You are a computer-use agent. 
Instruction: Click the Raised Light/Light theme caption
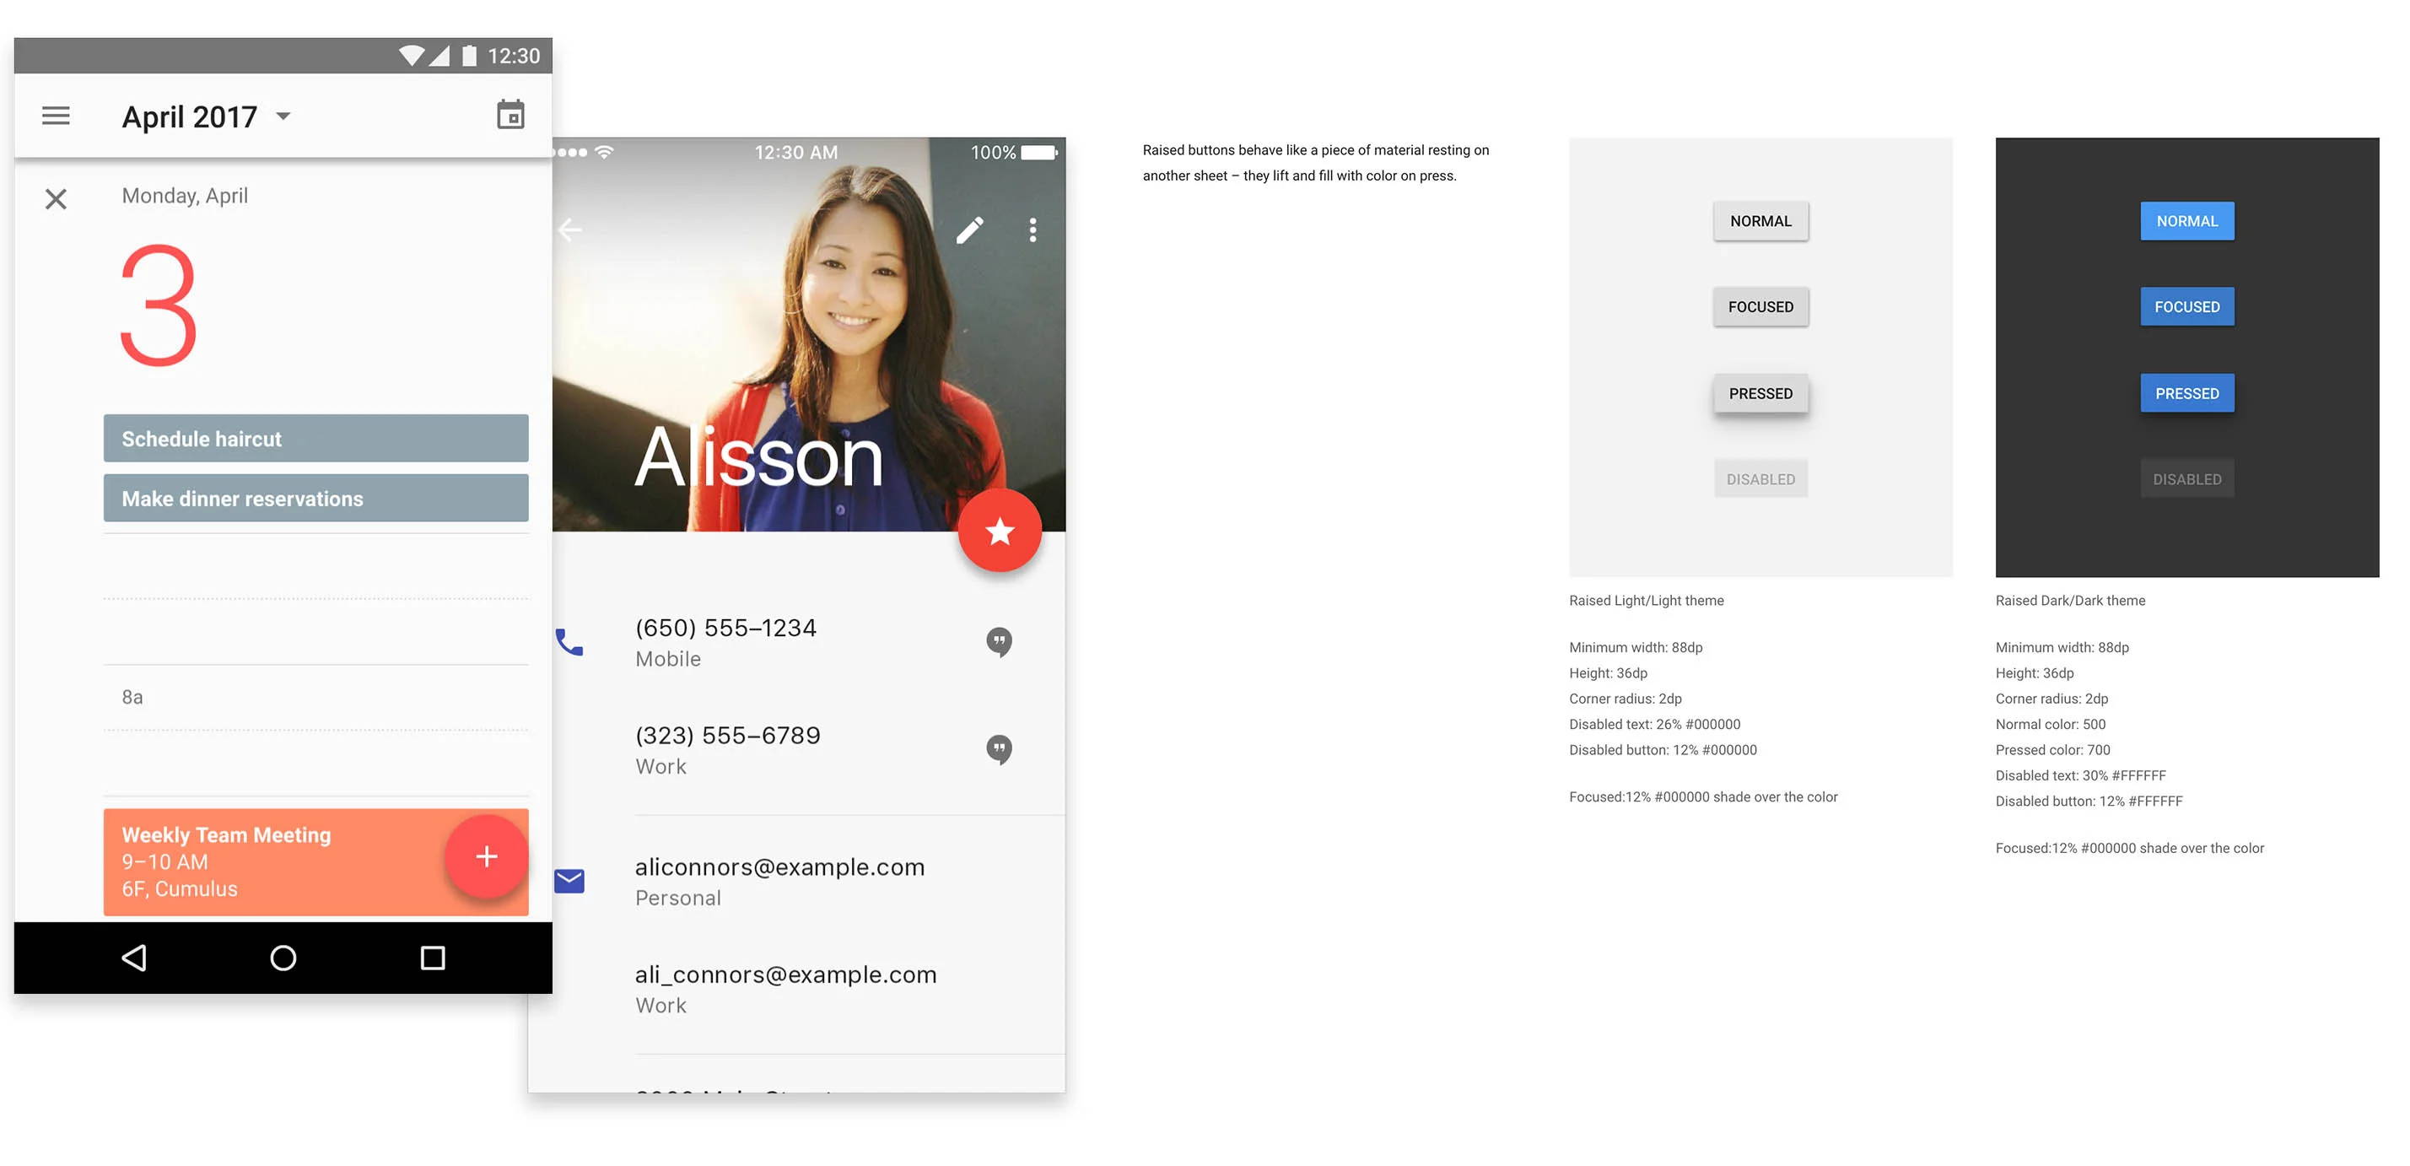point(1647,601)
